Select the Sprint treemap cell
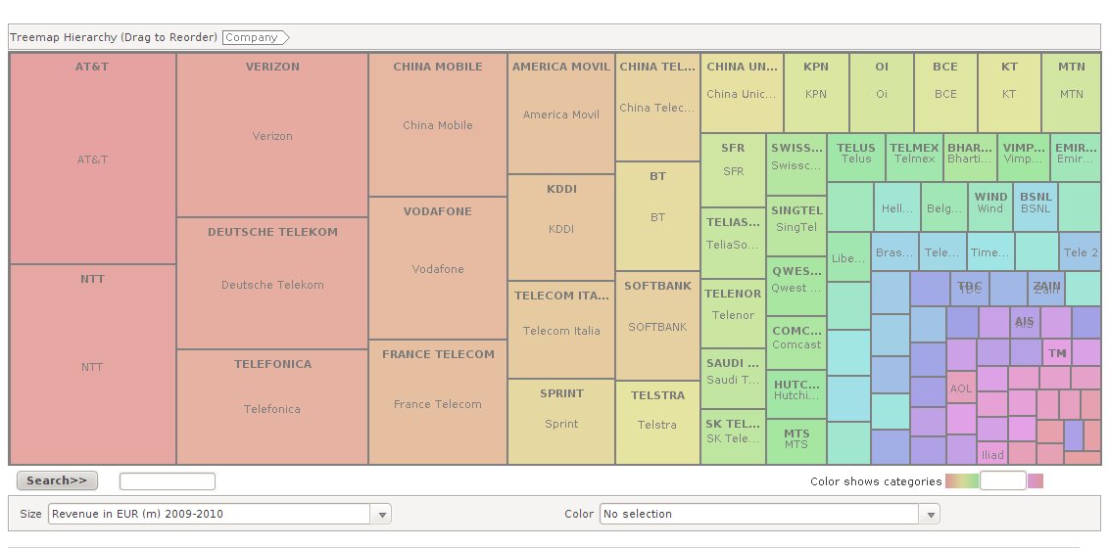Image resolution: width=1109 pixels, height=548 pixels. coord(561,422)
